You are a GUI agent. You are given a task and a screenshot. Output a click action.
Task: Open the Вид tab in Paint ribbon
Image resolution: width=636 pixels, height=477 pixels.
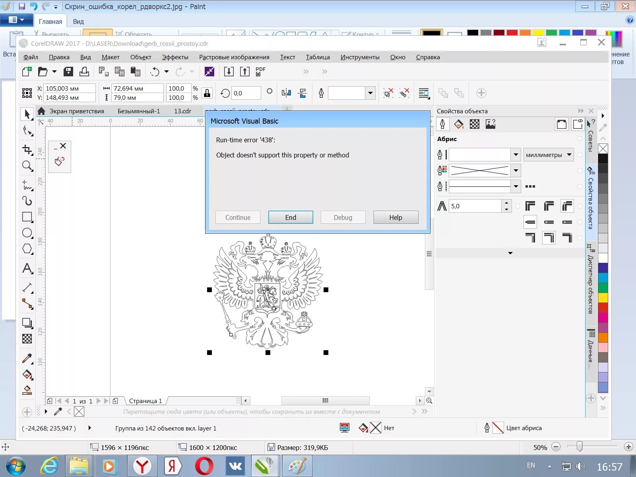pyautogui.click(x=78, y=21)
